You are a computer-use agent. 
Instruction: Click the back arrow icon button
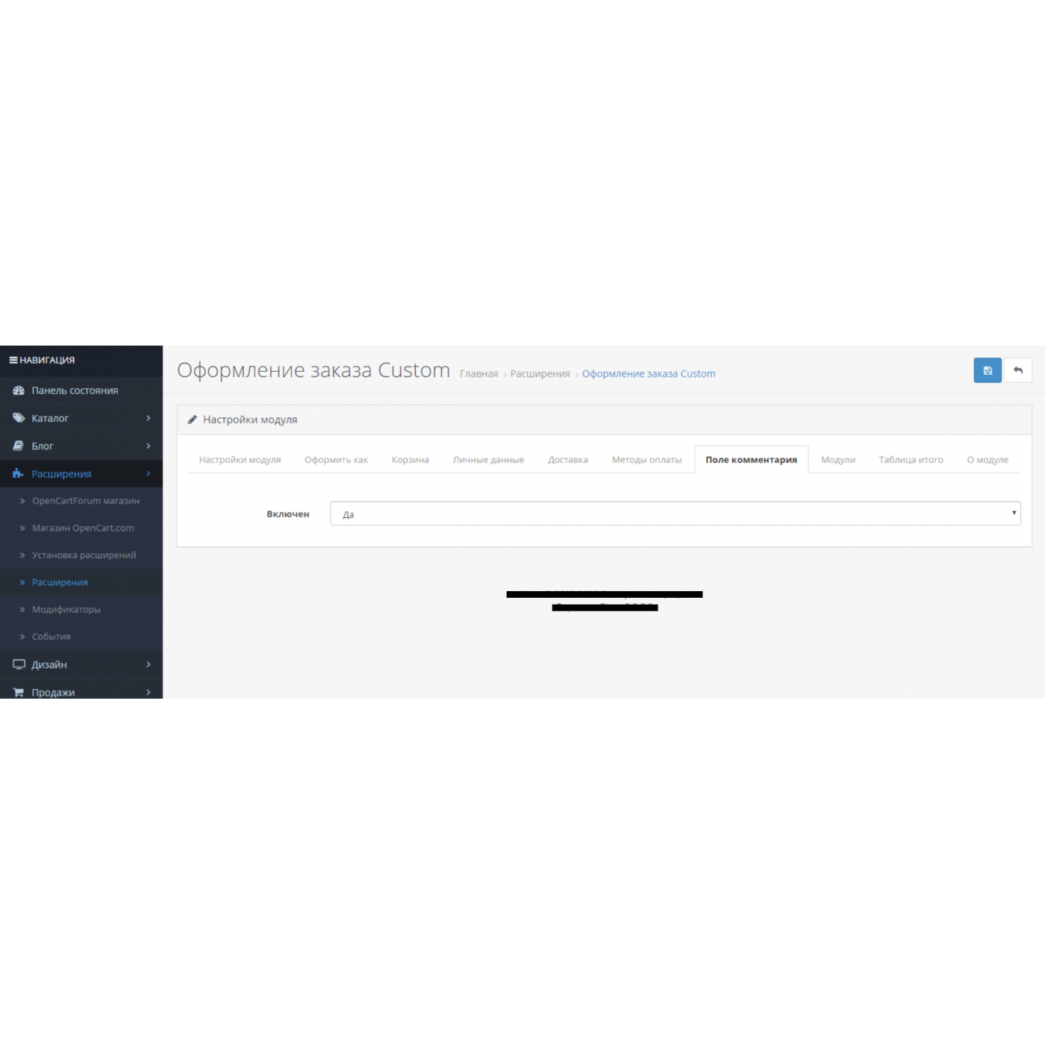pos(1017,370)
